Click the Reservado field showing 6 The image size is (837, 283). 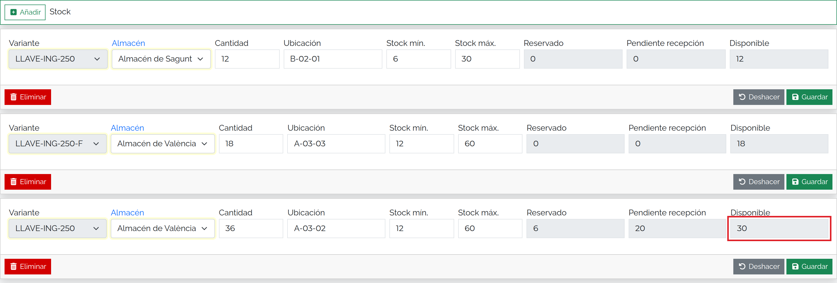(x=575, y=229)
